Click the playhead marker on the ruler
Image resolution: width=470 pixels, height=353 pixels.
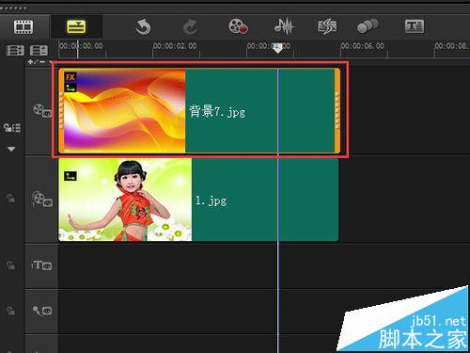[277, 49]
